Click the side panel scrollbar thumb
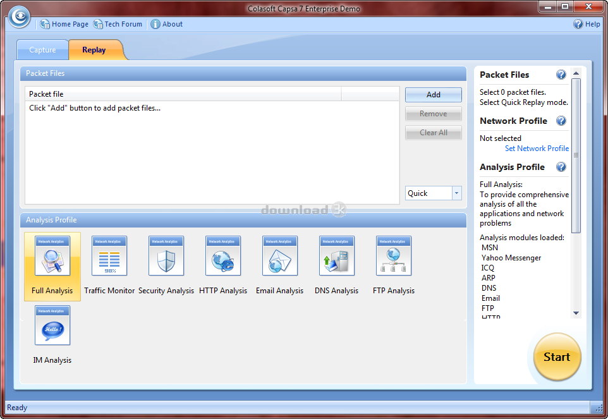 576,155
